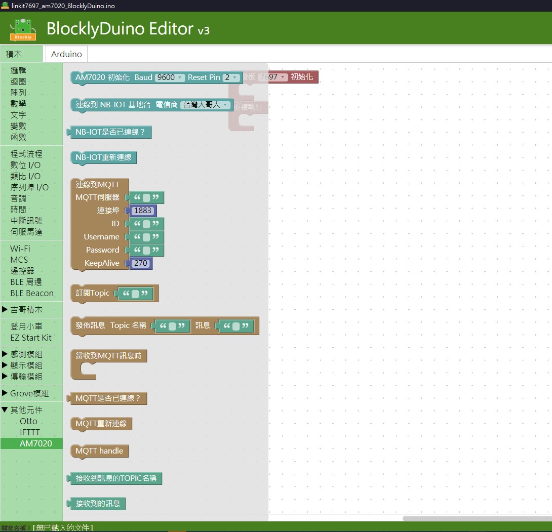Pick the 當收到MQTT訊息時 block

[x=108, y=356]
